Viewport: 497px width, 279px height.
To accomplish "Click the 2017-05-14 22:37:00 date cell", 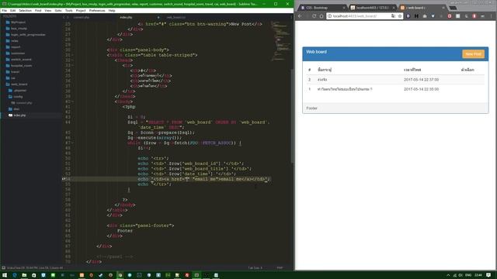I will 421,80.
